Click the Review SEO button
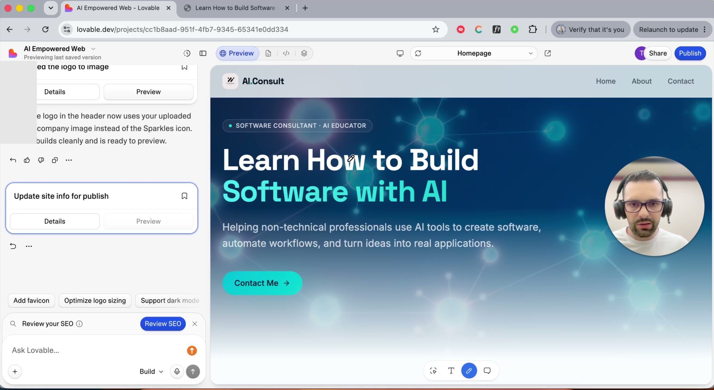This screenshot has height=390, width=714. tap(163, 324)
